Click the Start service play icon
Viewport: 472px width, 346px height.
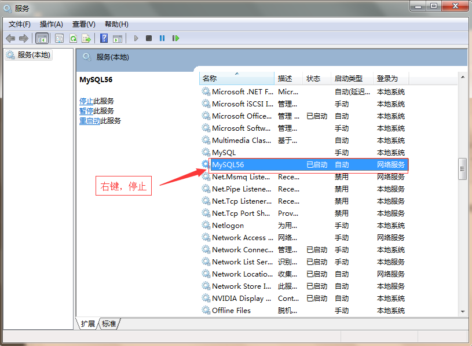tap(136, 38)
